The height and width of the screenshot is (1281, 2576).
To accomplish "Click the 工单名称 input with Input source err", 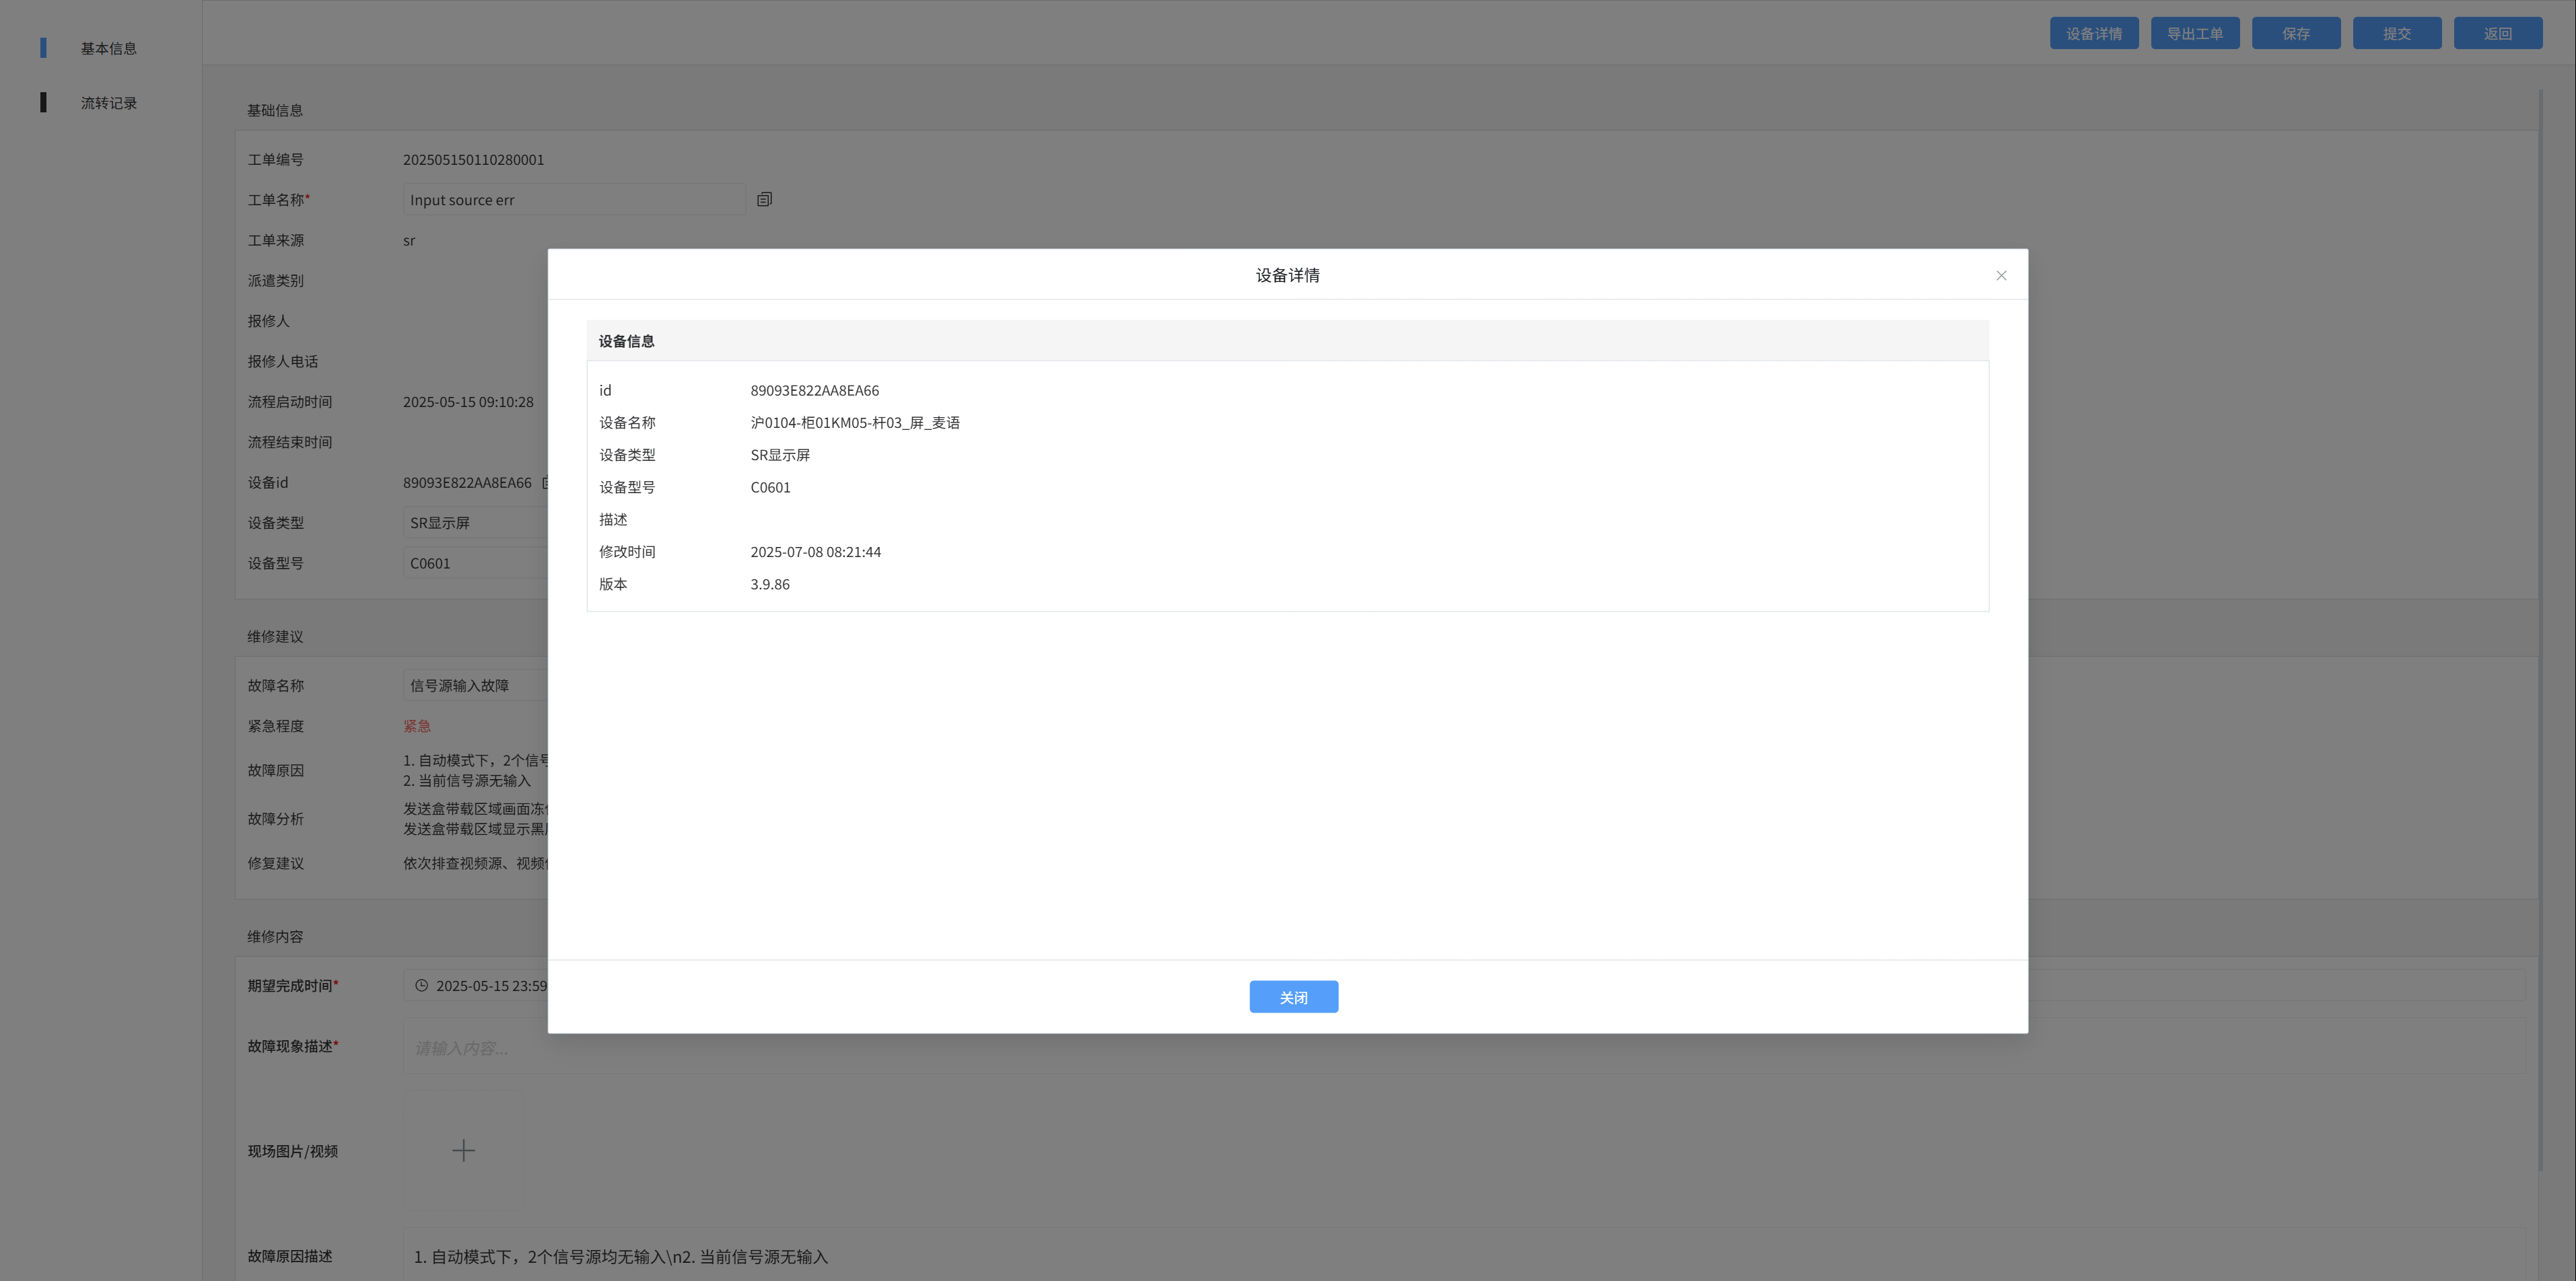I will 574,199.
